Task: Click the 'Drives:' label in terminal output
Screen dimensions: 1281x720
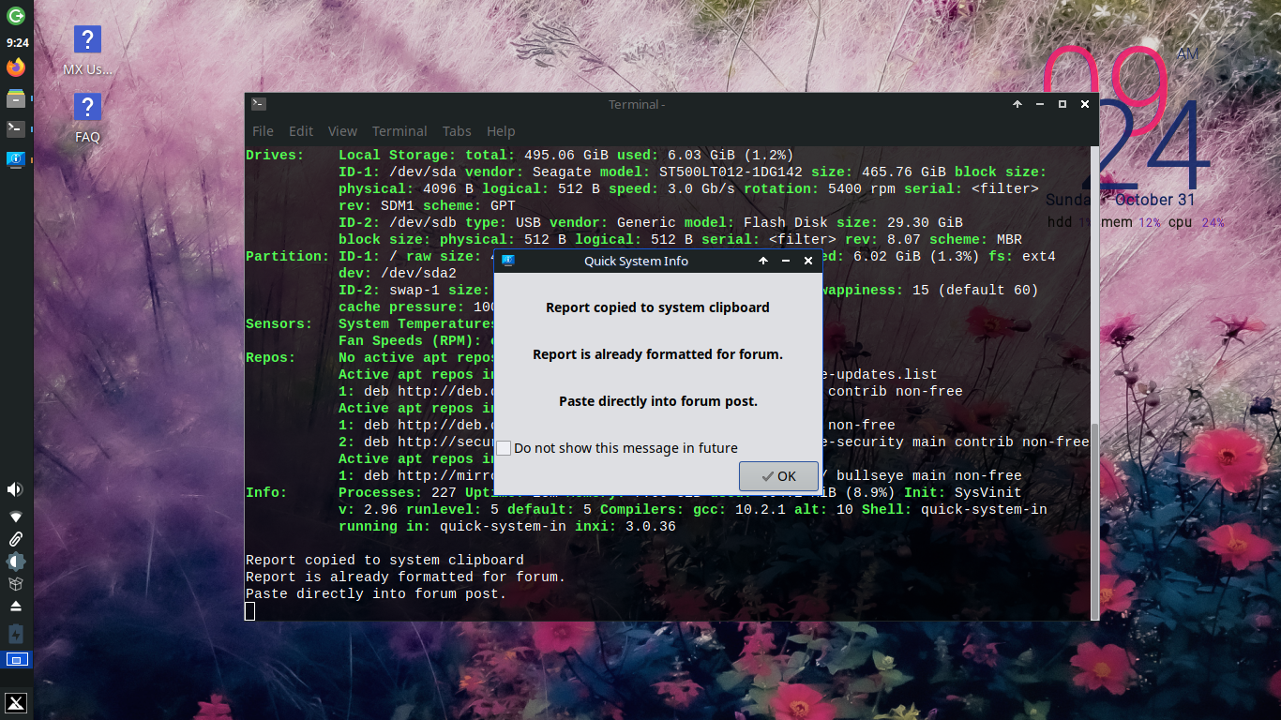Action: click(275, 155)
